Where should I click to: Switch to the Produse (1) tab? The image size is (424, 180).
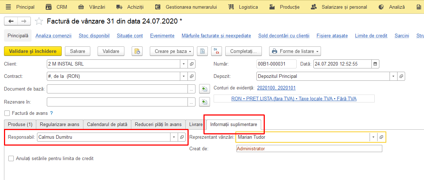pyautogui.click(x=20, y=125)
